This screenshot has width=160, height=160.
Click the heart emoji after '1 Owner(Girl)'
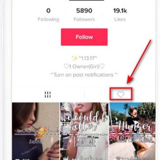[x=102, y=66]
